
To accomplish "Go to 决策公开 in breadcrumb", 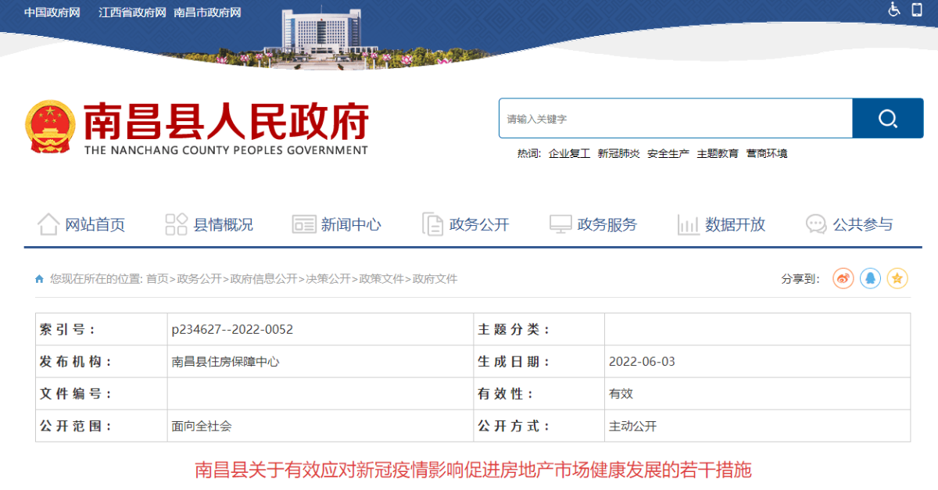I will pyautogui.click(x=328, y=279).
